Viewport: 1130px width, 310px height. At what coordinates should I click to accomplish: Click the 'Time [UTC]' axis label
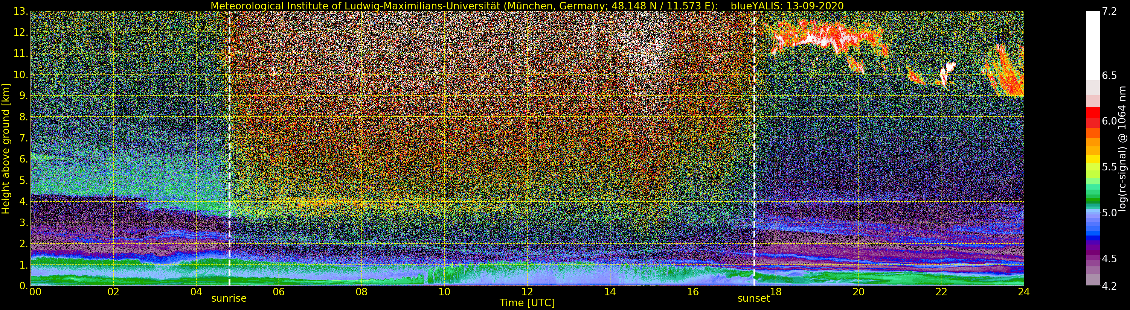click(x=527, y=302)
